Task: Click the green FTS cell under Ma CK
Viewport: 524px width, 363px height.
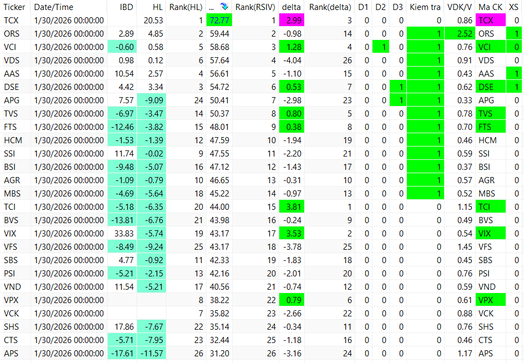Action: pos(490,127)
